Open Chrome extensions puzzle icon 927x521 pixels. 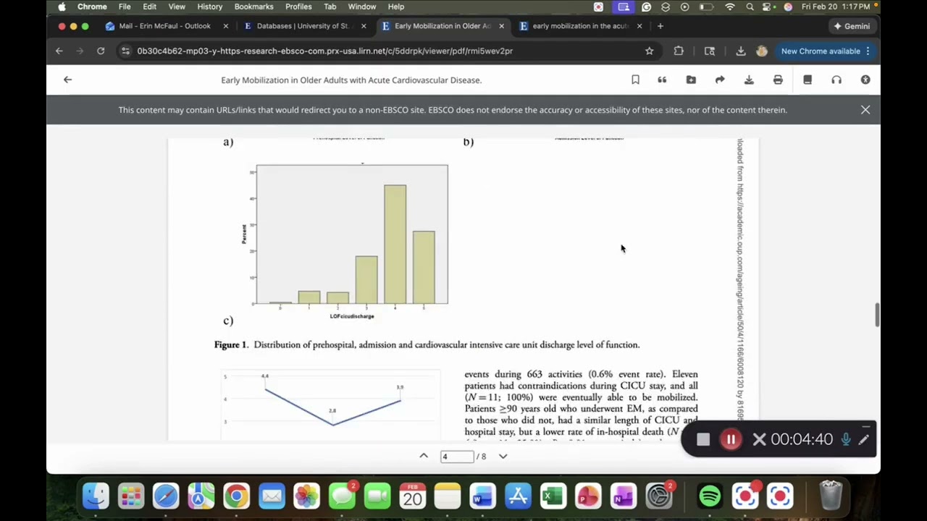[679, 51]
